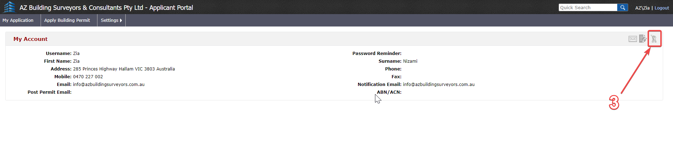Expand the Settings menu arrow
This screenshot has height=142, width=673.
[121, 20]
